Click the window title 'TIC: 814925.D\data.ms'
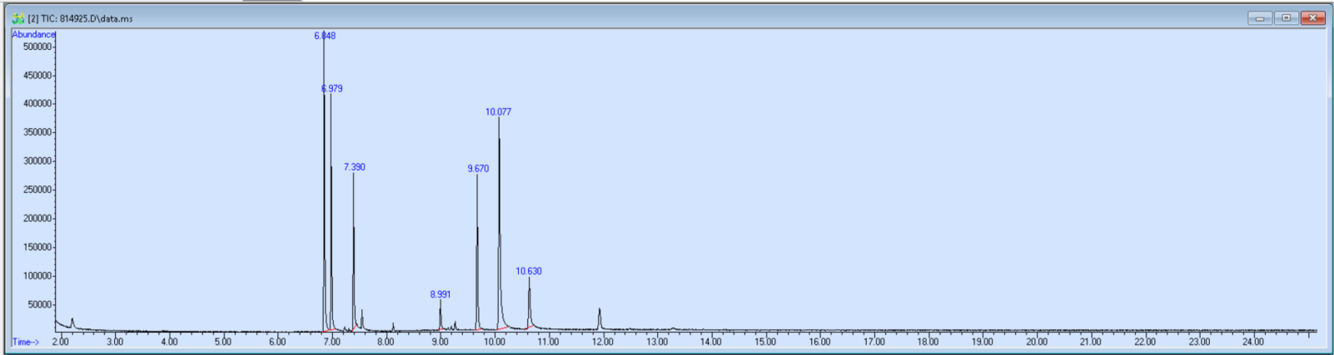This screenshot has height=355, width=1334. pyautogui.click(x=80, y=18)
